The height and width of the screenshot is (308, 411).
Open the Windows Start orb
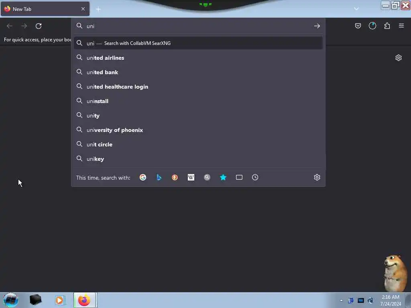(x=10, y=300)
